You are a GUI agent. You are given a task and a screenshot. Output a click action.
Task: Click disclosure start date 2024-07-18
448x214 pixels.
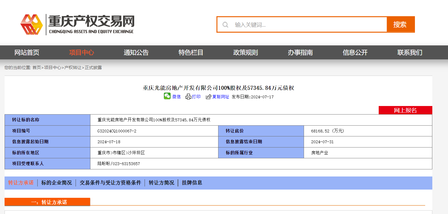(109, 142)
